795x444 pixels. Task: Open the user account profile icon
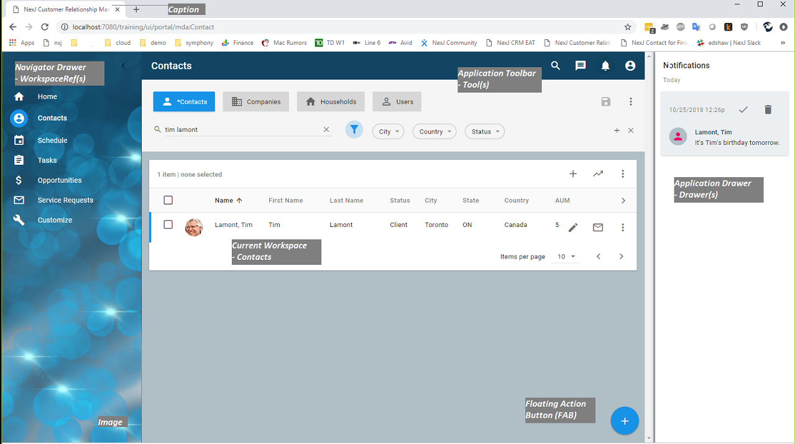pyautogui.click(x=630, y=66)
